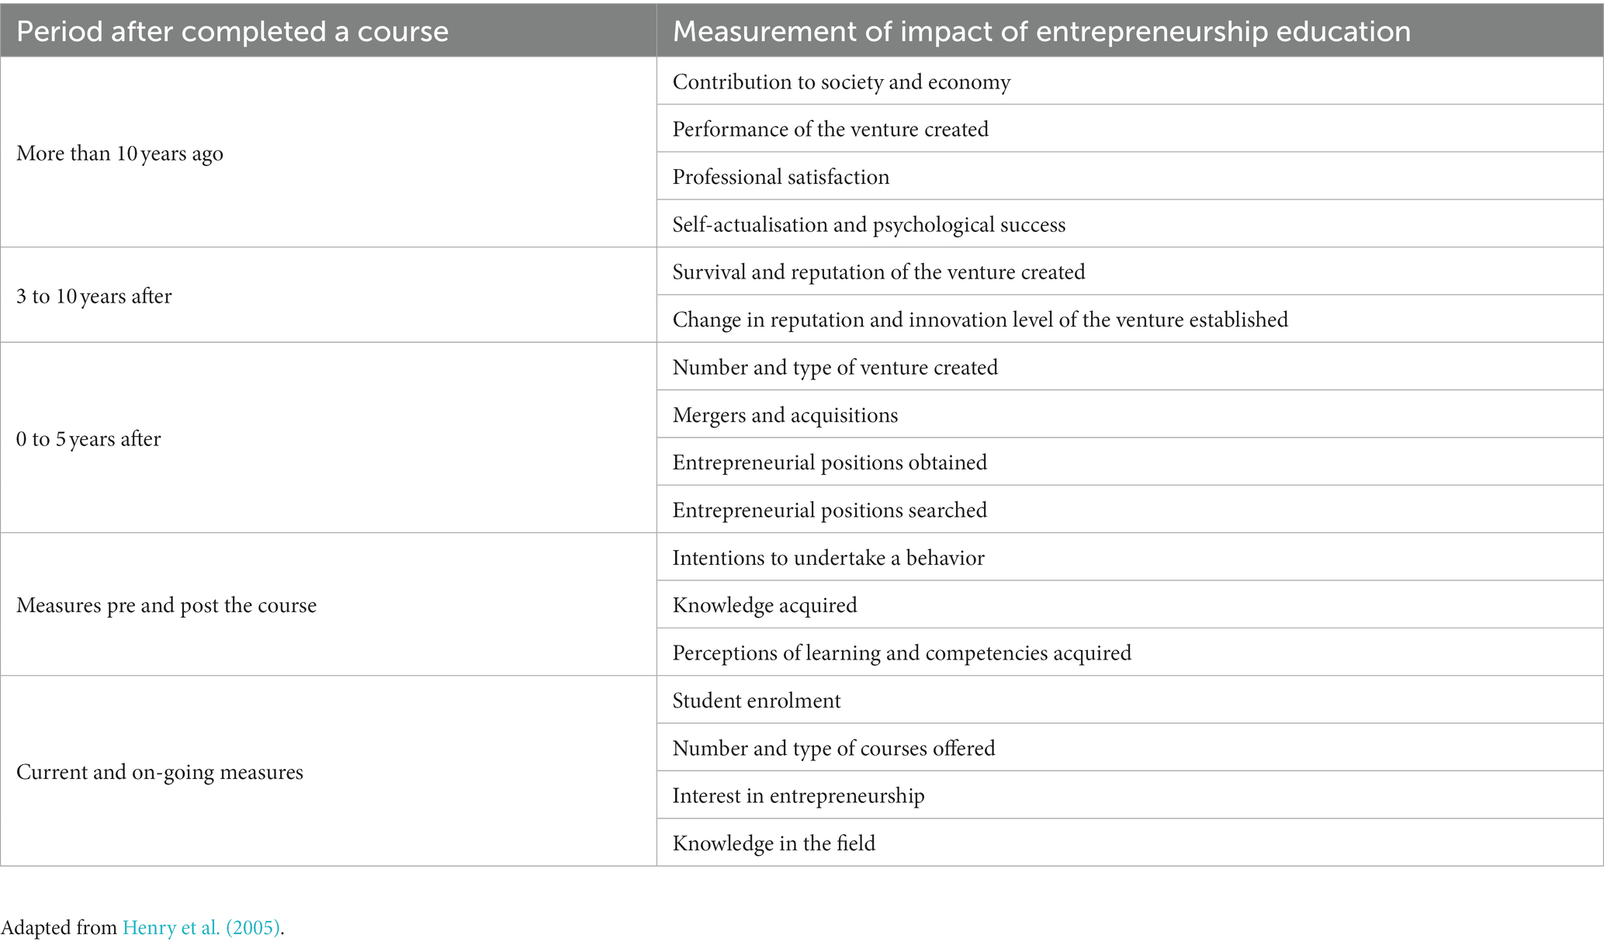Select the '0 to 5 years after' cell
Screen dimensions: 1604x945
[328, 438]
